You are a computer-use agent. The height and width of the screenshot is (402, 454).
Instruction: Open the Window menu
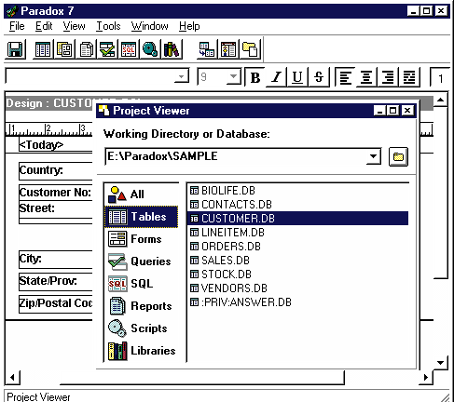(149, 26)
